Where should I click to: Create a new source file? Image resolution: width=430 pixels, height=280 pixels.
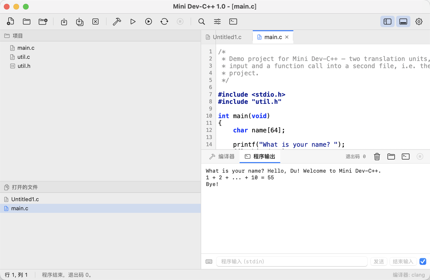pos(10,21)
